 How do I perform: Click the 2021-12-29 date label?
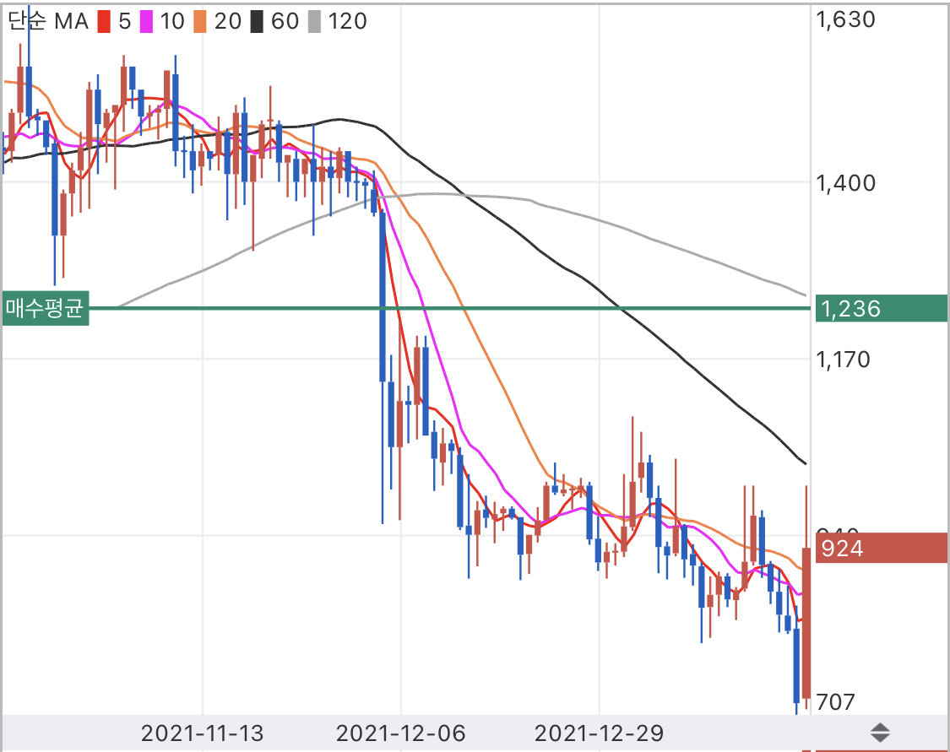600,733
